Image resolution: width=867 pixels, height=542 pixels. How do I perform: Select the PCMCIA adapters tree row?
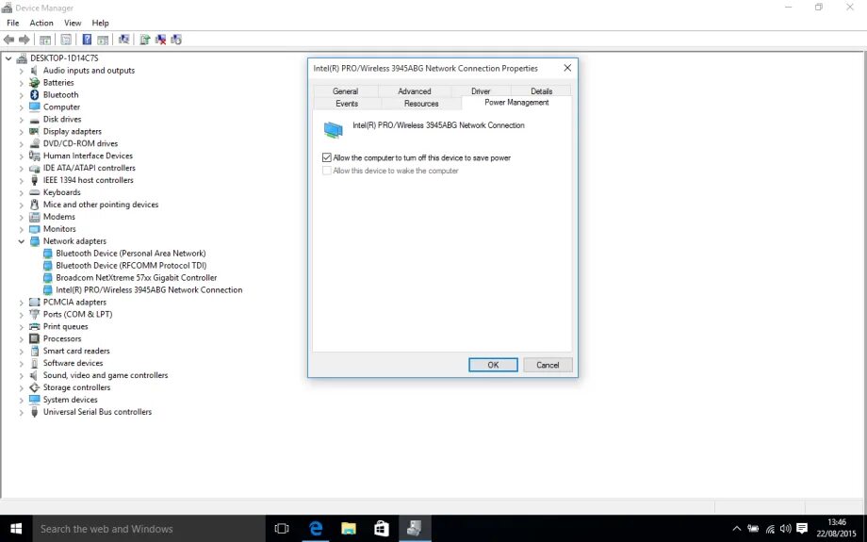point(74,302)
